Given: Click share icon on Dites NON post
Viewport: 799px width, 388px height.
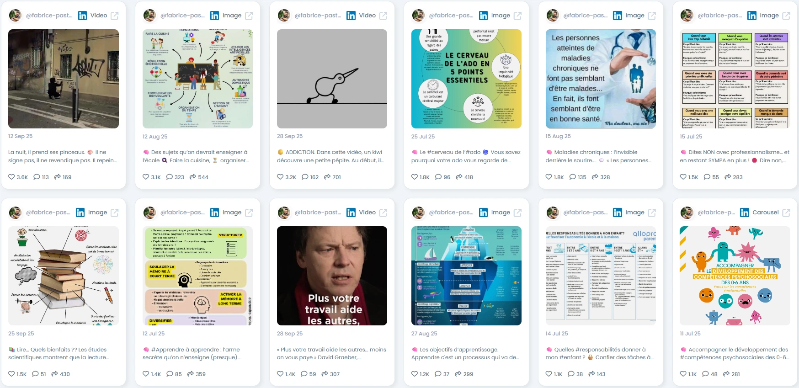Looking at the screenshot, I should pyautogui.click(x=728, y=177).
